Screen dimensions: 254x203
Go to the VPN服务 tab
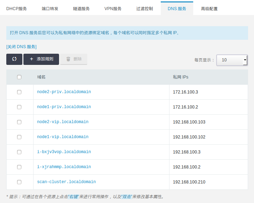[113, 8]
